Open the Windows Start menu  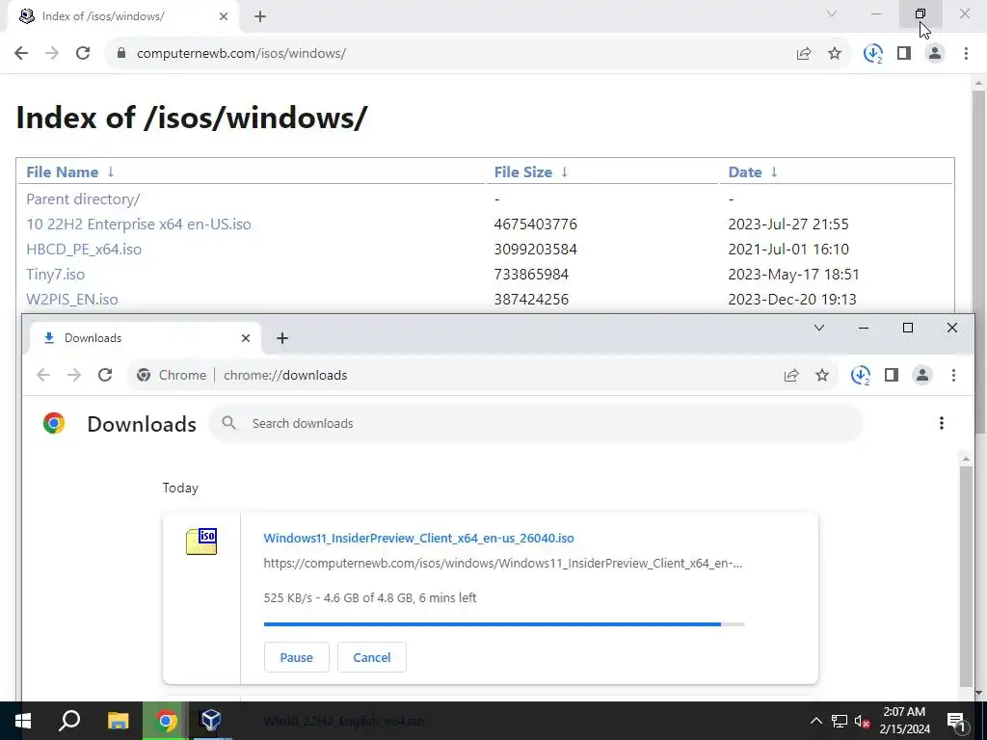pyautogui.click(x=23, y=721)
